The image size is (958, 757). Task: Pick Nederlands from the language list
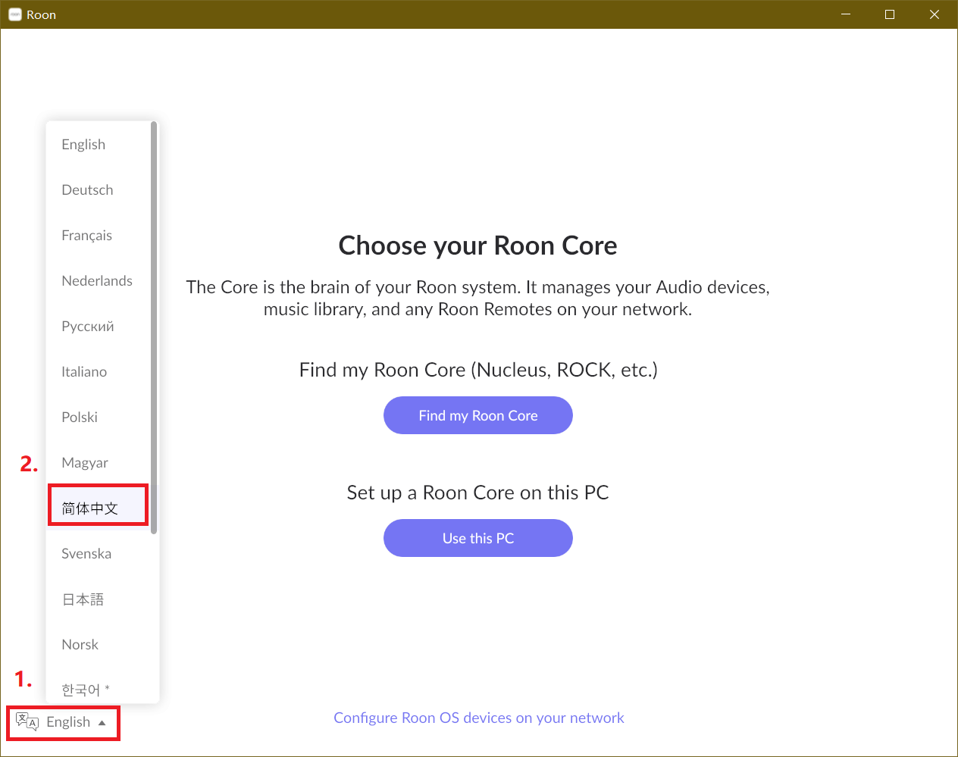click(x=97, y=281)
